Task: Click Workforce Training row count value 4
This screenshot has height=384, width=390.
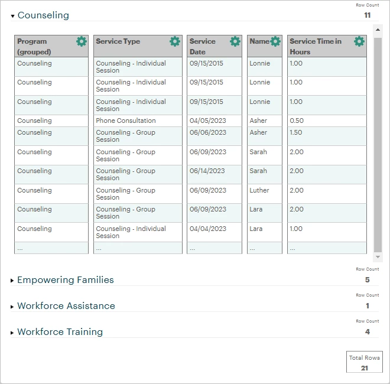Action: [368, 332]
